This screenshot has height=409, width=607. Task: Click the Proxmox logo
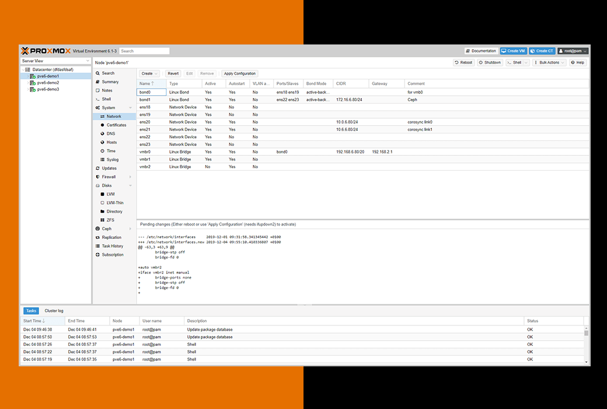tap(46, 51)
